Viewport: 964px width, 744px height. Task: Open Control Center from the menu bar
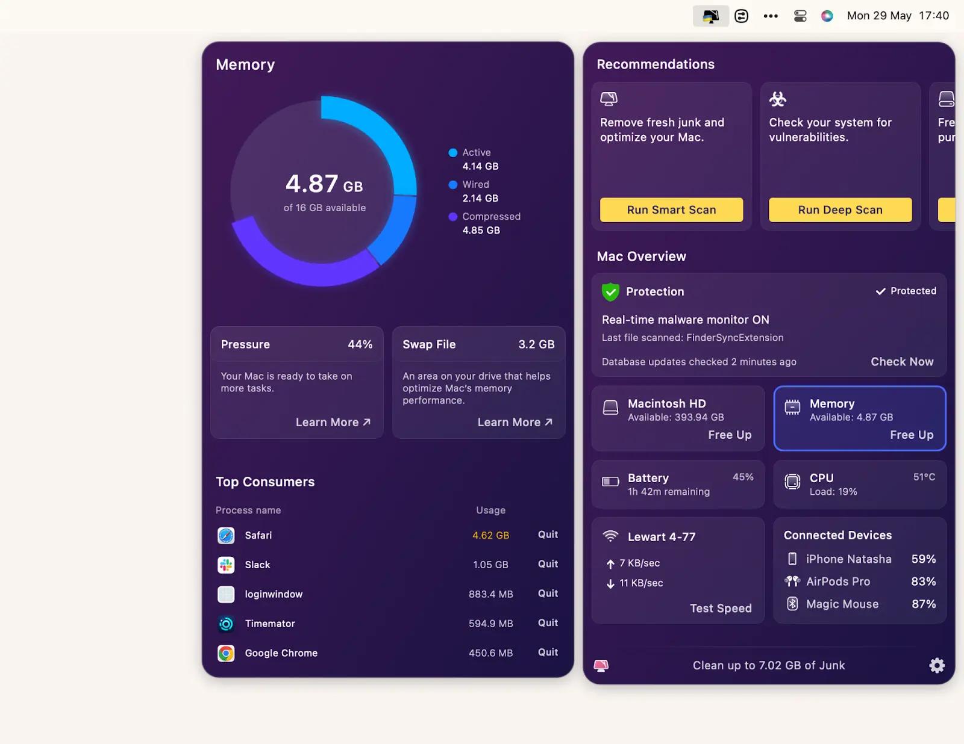(x=800, y=16)
